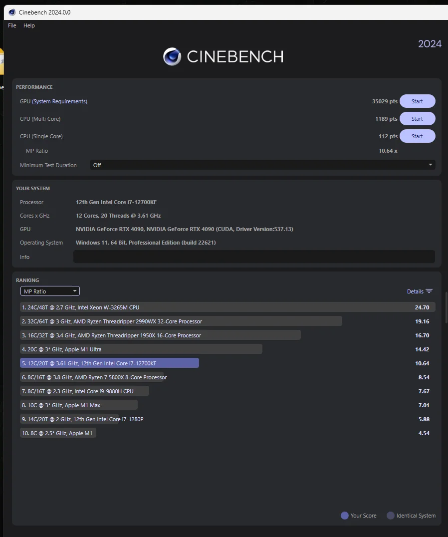Click the 112 pts Single Core score
Screen dimensions: 448x537
pyautogui.click(x=388, y=136)
